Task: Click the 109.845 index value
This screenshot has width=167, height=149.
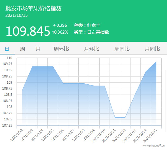Action: click(28, 31)
